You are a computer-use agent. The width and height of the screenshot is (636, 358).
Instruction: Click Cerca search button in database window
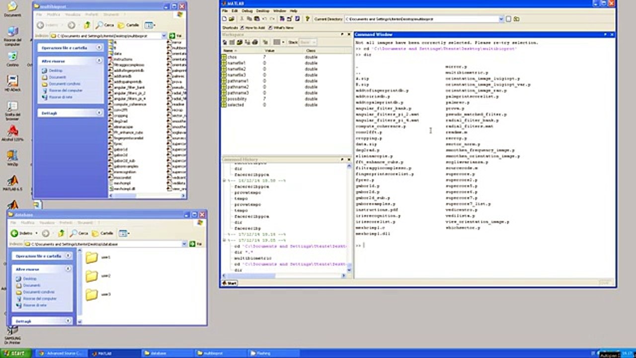(x=79, y=233)
